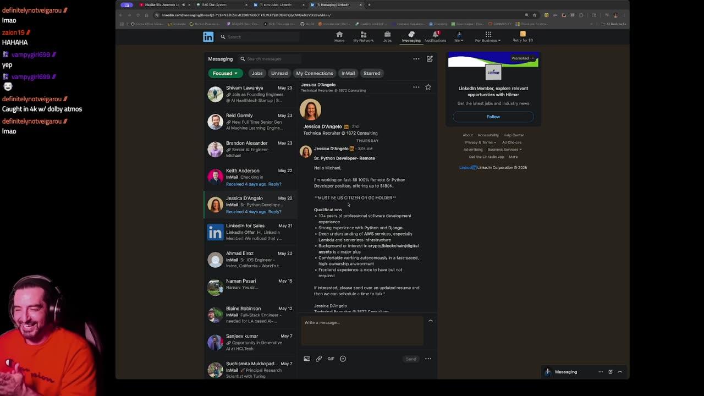Open conversation more options beside star
This screenshot has height=396, width=704.
[416, 87]
